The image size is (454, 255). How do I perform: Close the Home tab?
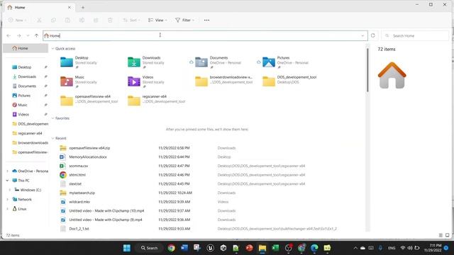(70, 8)
